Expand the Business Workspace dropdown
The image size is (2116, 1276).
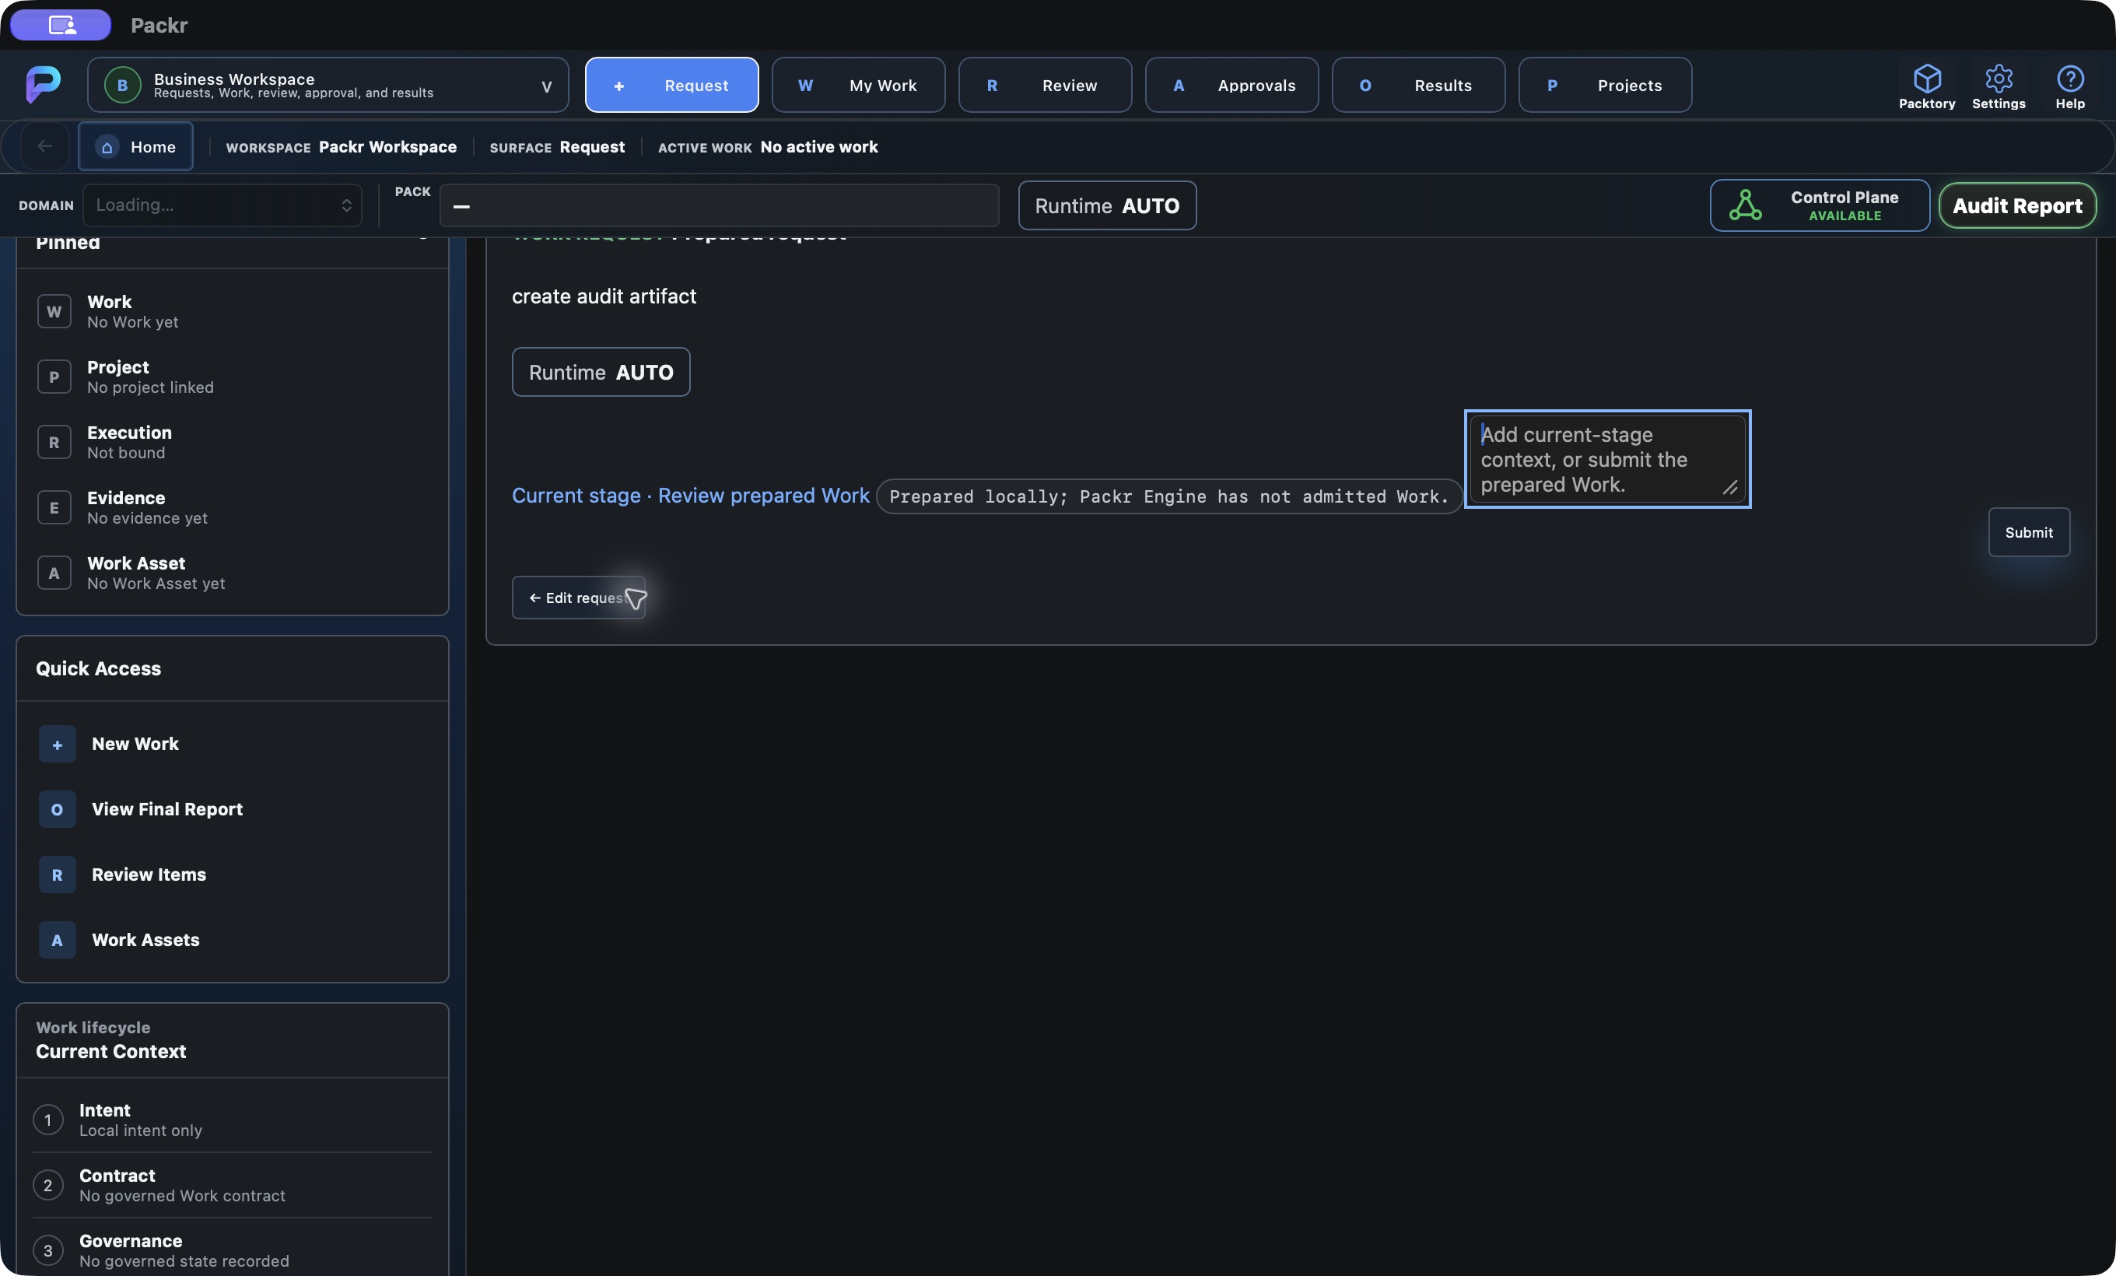coord(328,85)
